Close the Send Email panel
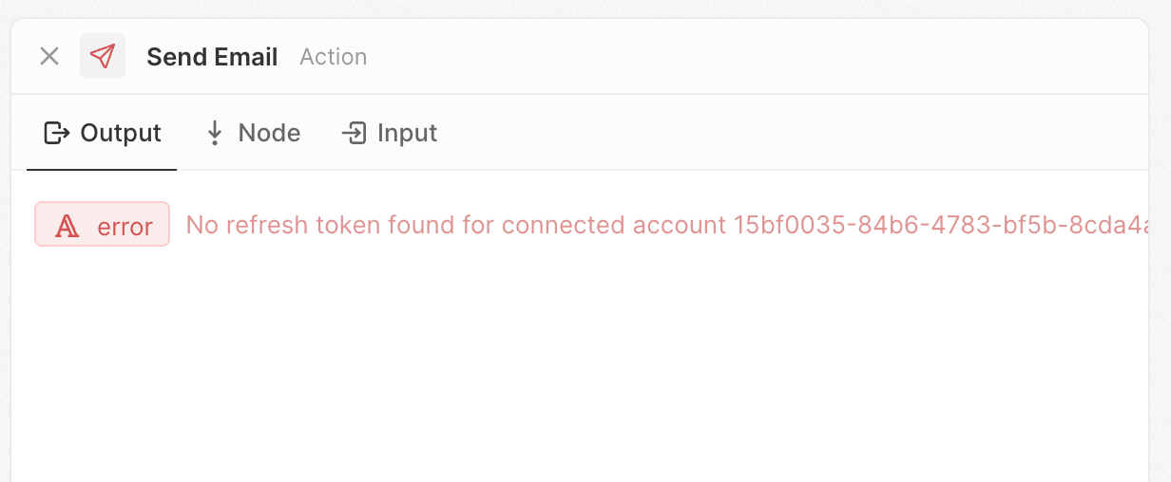Screen dimensions: 1171x482 [49, 57]
